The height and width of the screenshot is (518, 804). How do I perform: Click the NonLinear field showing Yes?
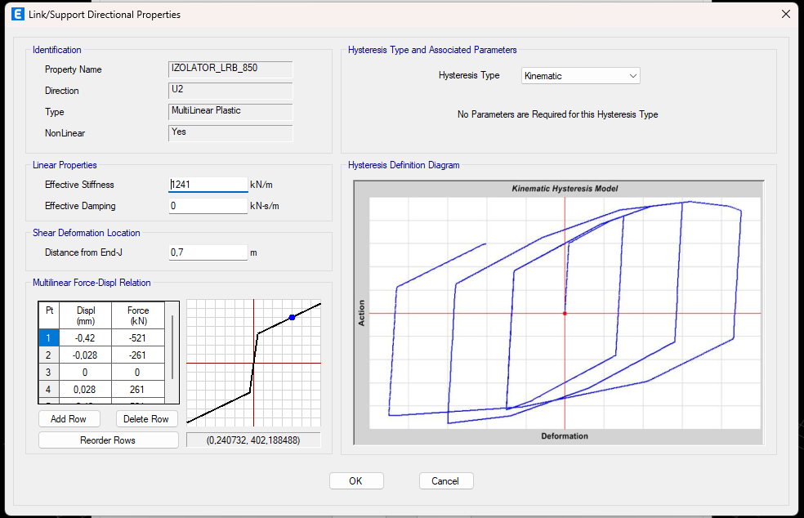pyautogui.click(x=230, y=133)
